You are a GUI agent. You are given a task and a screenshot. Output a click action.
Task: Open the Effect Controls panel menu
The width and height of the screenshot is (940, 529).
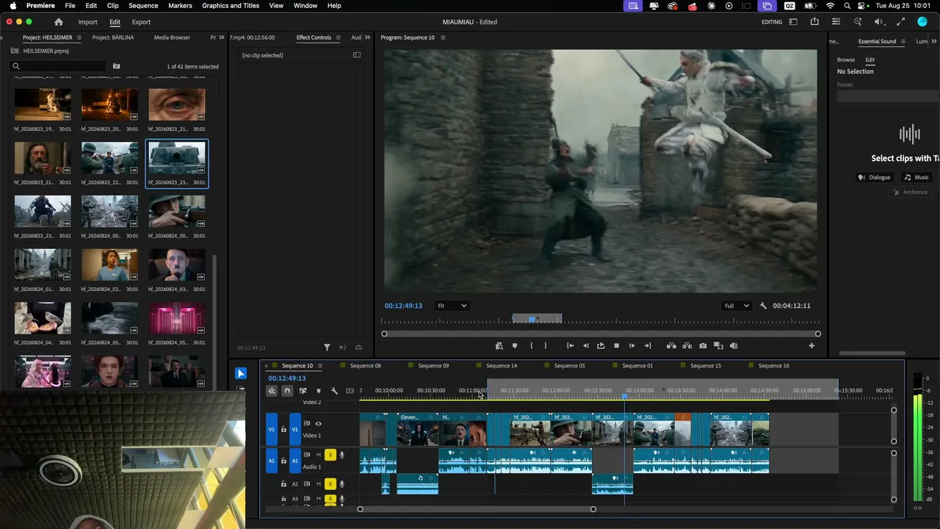(x=338, y=37)
